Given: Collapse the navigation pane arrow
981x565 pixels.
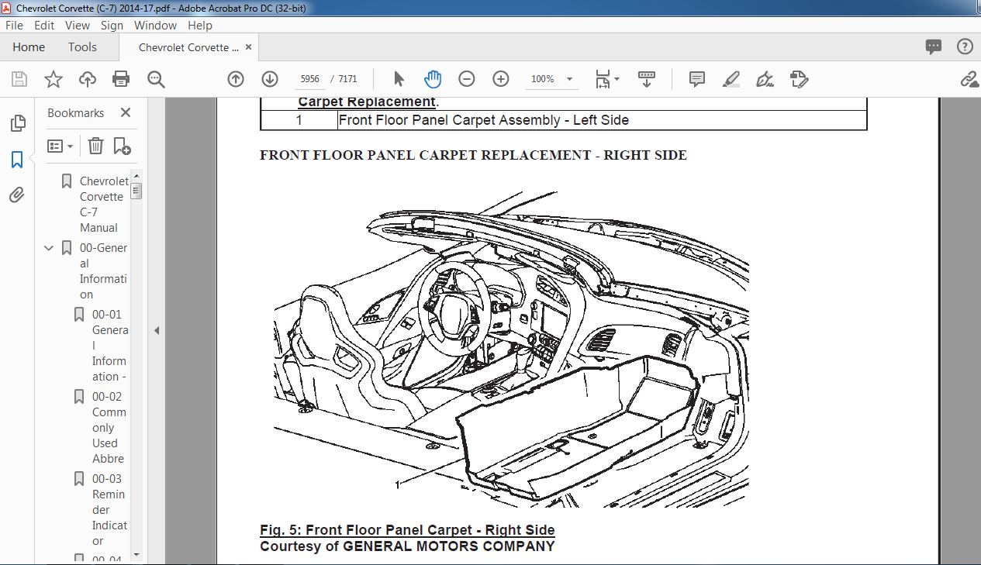Looking at the screenshot, I should pyautogui.click(x=157, y=330).
